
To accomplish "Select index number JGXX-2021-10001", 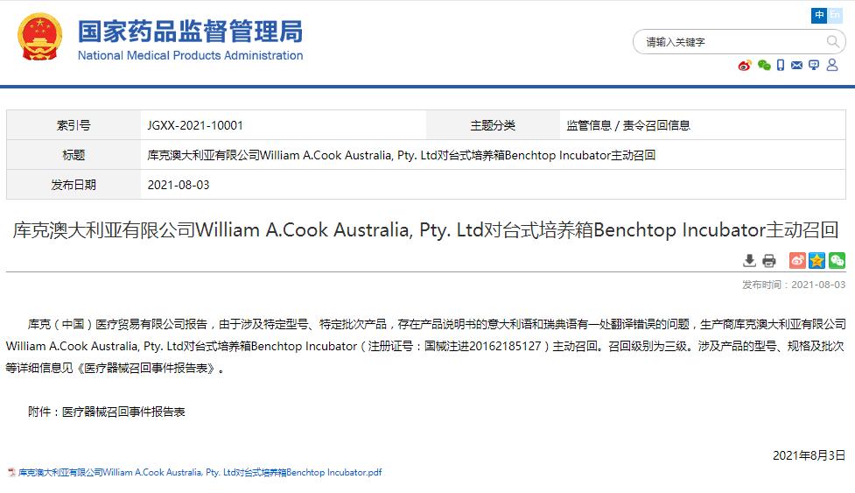I will (x=195, y=125).
